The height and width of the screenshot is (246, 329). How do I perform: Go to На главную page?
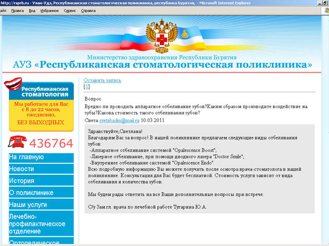coord(41,157)
